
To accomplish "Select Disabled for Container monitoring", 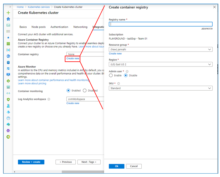I will (85, 91).
